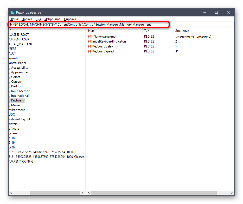
Task: Open the Вид menu
Action: [38, 19]
